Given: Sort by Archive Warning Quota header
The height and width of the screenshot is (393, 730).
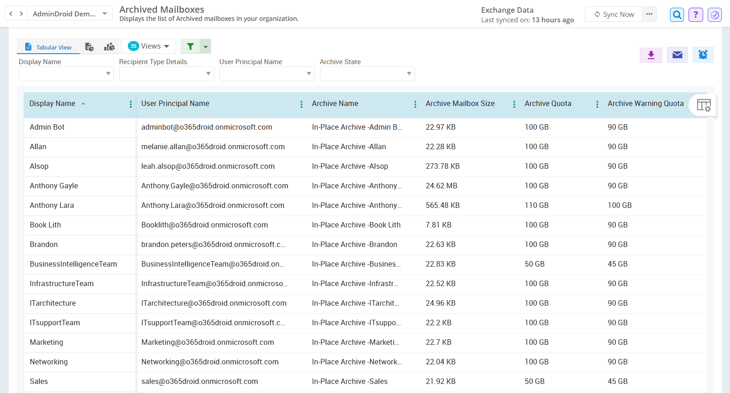Looking at the screenshot, I should coord(646,104).
